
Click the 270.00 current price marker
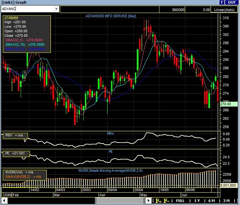tap(228, 104)
